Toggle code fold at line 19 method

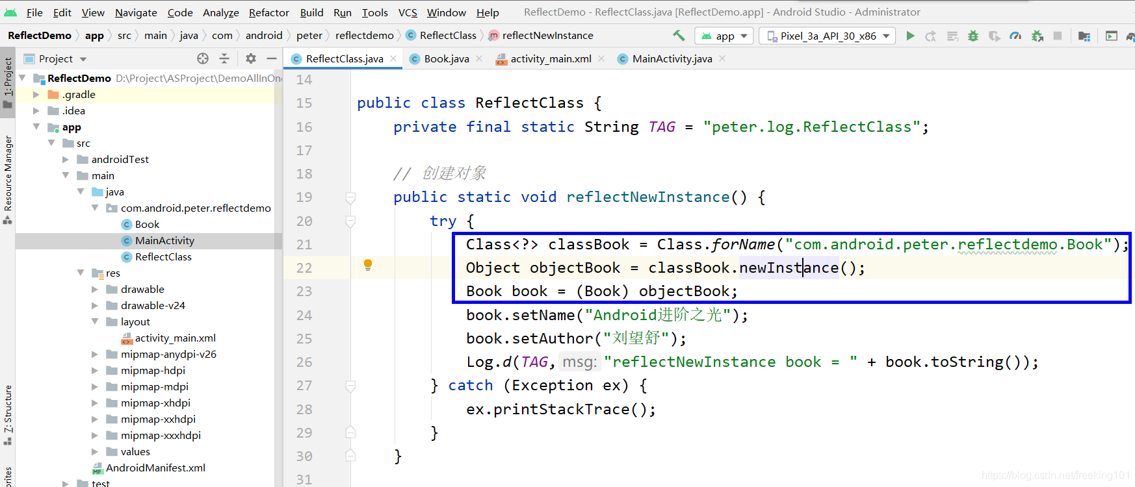[350, 197]
